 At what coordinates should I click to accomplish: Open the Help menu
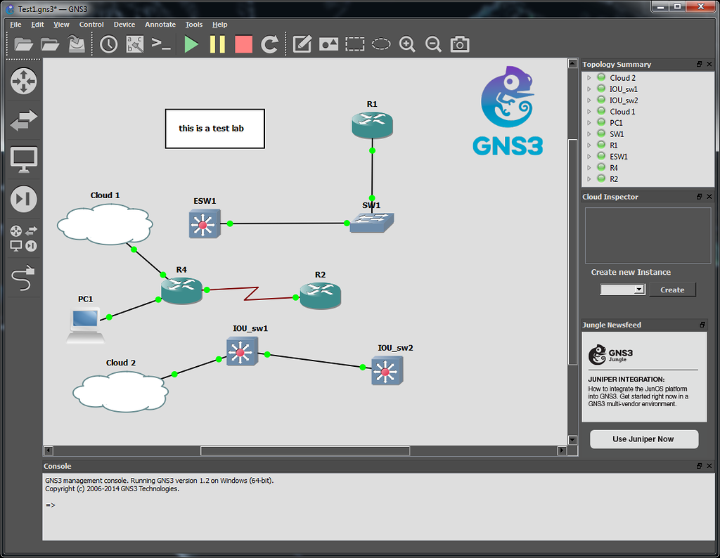point(219,25)
